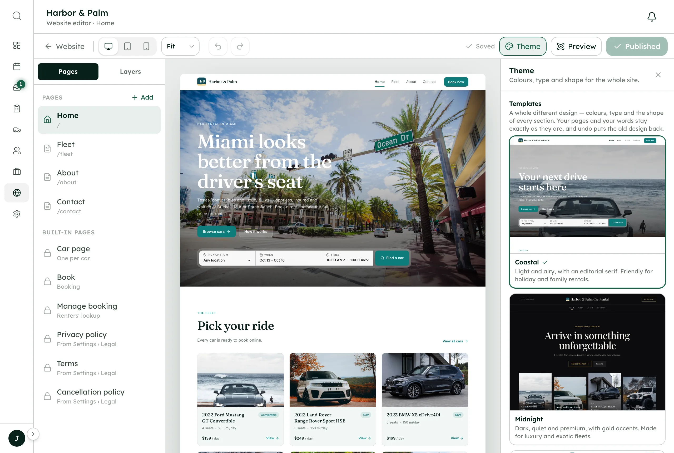The width and height of the screenshot is (674, 453).
Task: Open the car fleet icon in sidebar
Action: click(x=17, y=130)
